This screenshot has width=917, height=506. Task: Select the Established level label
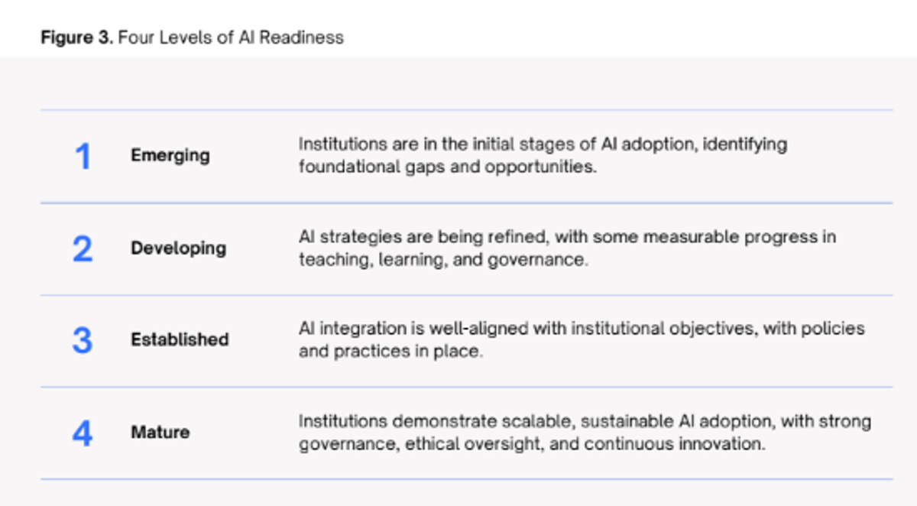(x=180, y=339)
